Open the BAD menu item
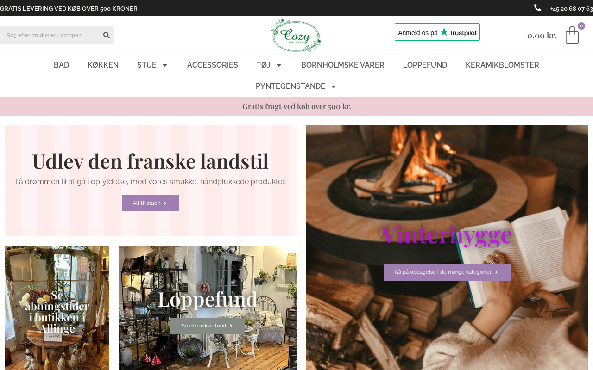Viewport: 593px width, 370px height. click(x=62, y=65)
